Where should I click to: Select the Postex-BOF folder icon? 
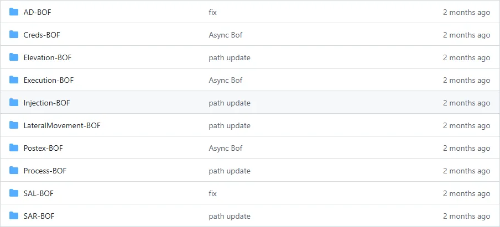point(14,148)
